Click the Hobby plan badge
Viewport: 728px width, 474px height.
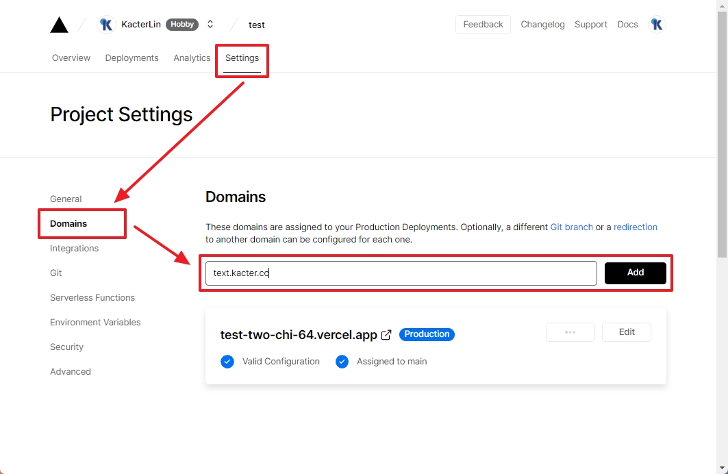pyautogui.click(x=182, y=25)
